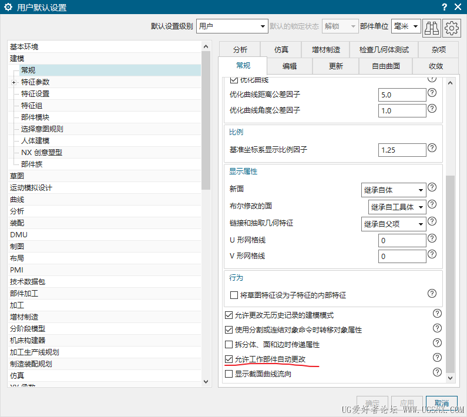Screen dimensions: 467x417
Task: Enable 显示截面曲线流向 checkbox
Action: pos(229,374)
